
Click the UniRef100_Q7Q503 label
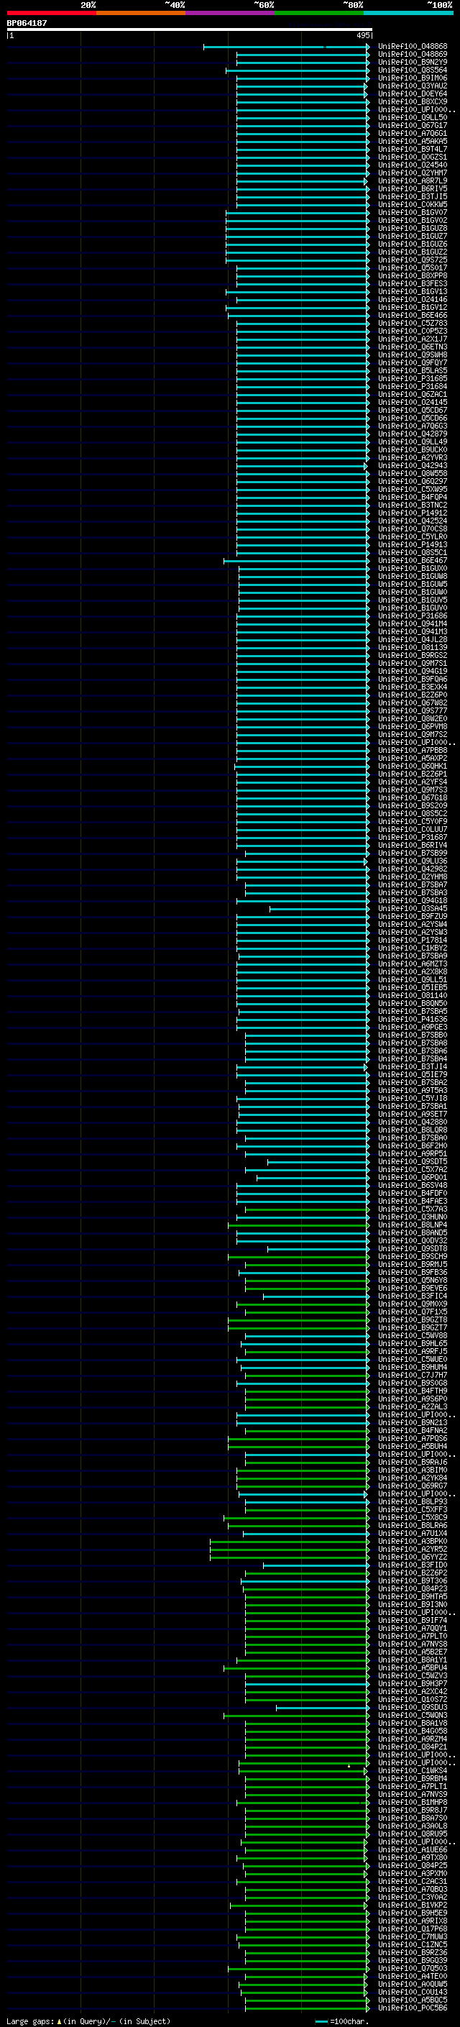pos(413,1968)
